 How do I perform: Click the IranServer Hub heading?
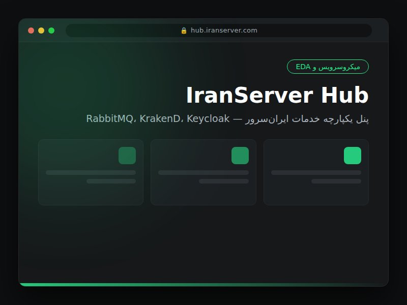coord(277,95)
